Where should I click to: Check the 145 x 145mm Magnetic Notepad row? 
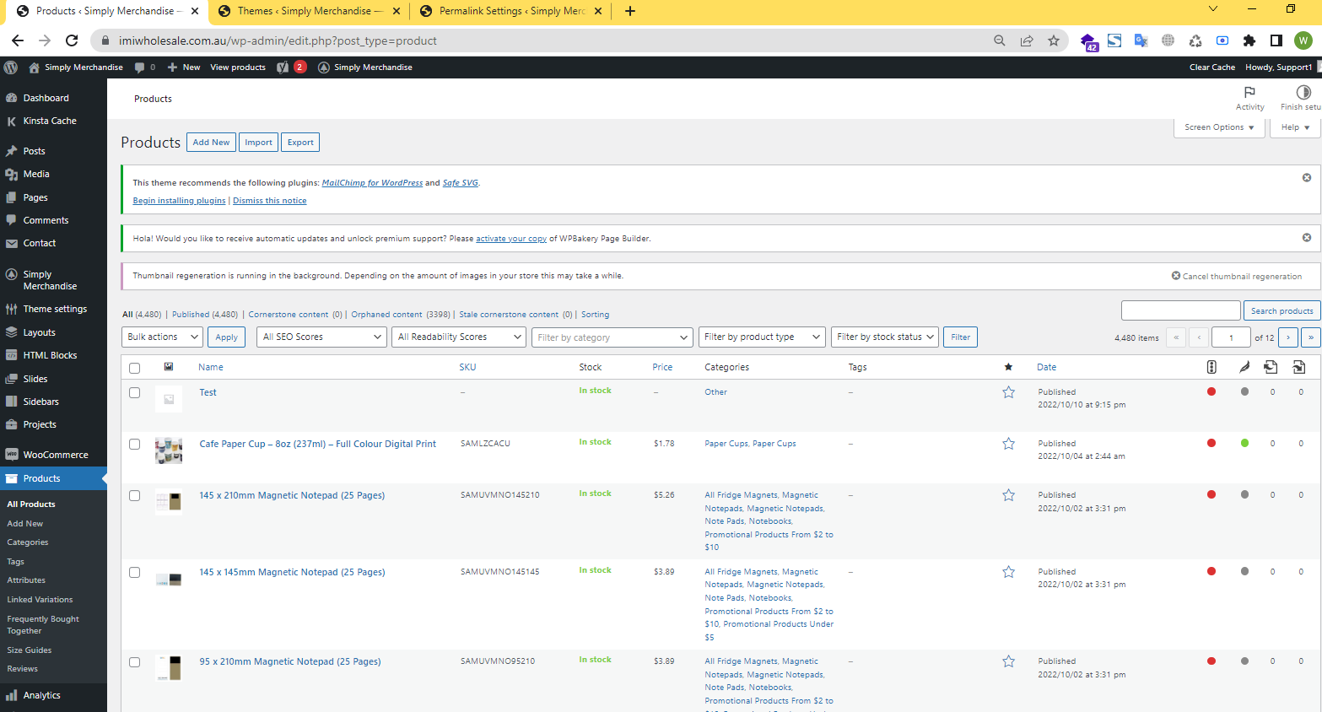[x=134, y=573]
